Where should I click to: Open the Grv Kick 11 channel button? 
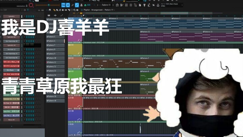(11, 49)
